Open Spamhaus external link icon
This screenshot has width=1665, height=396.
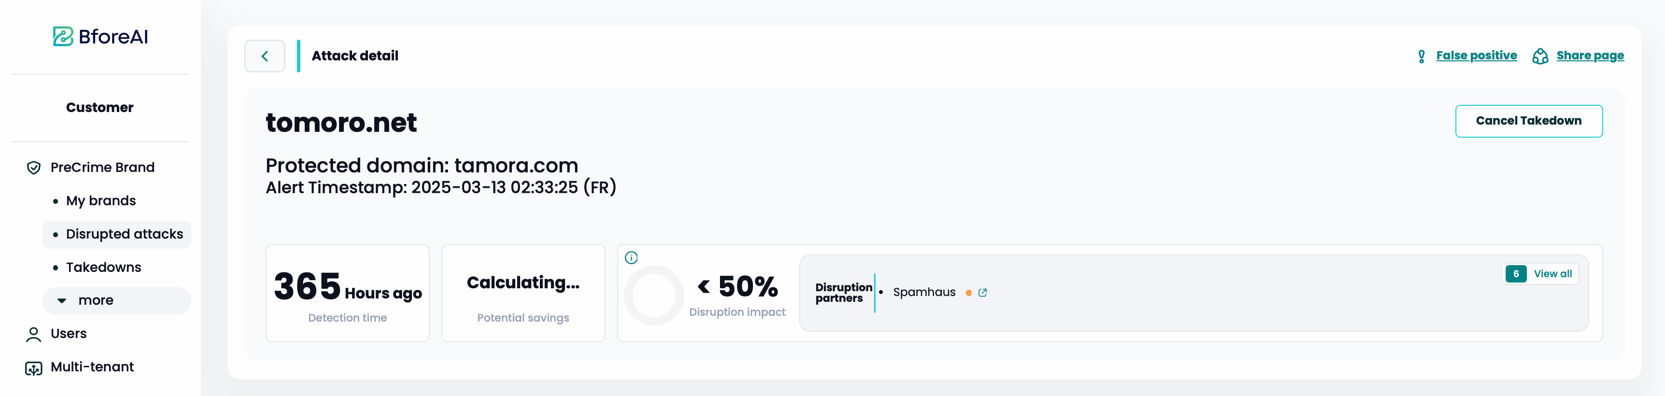[x=983, y=293]
